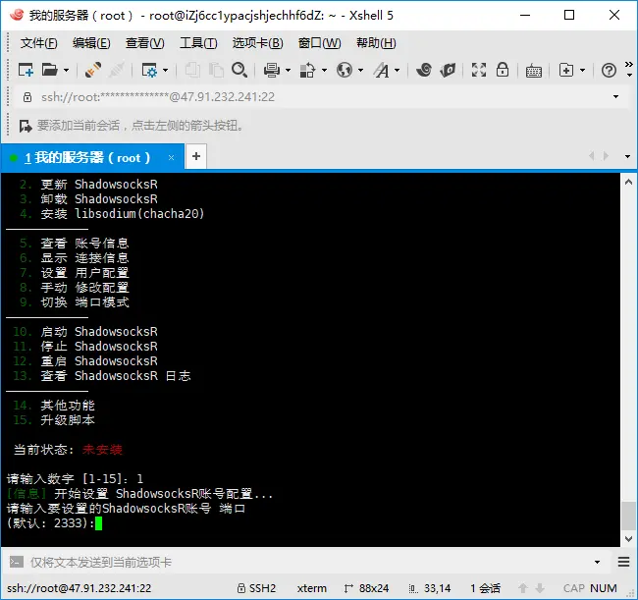Maximize the Xshell window
Viewport: 638px width, 600px height.
point(569,15)
